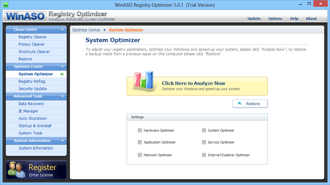This screenshot has width=330, height=185.
Task: Click the breadcrumb chevron separator
Action: [x=105, y=30]
